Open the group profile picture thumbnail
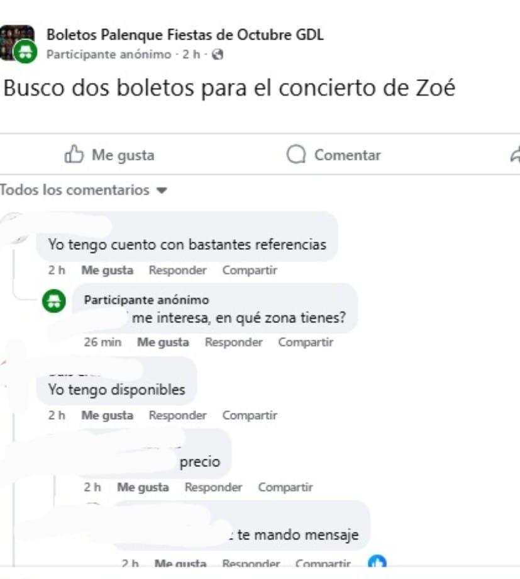The image size is (520, 579). (x=17, y=42)
